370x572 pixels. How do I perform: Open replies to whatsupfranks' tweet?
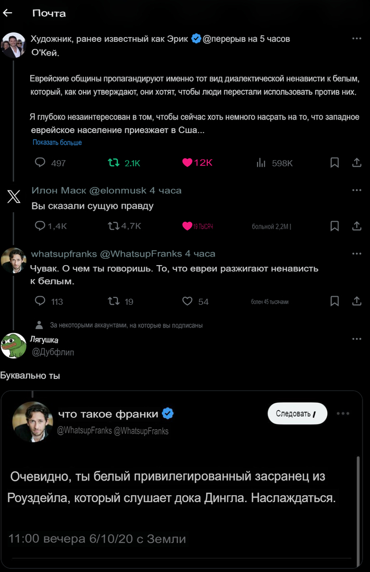click(x=40, y=301)
